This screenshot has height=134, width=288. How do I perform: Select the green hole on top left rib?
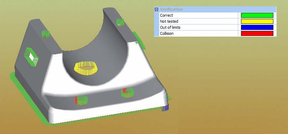point(46,34)
